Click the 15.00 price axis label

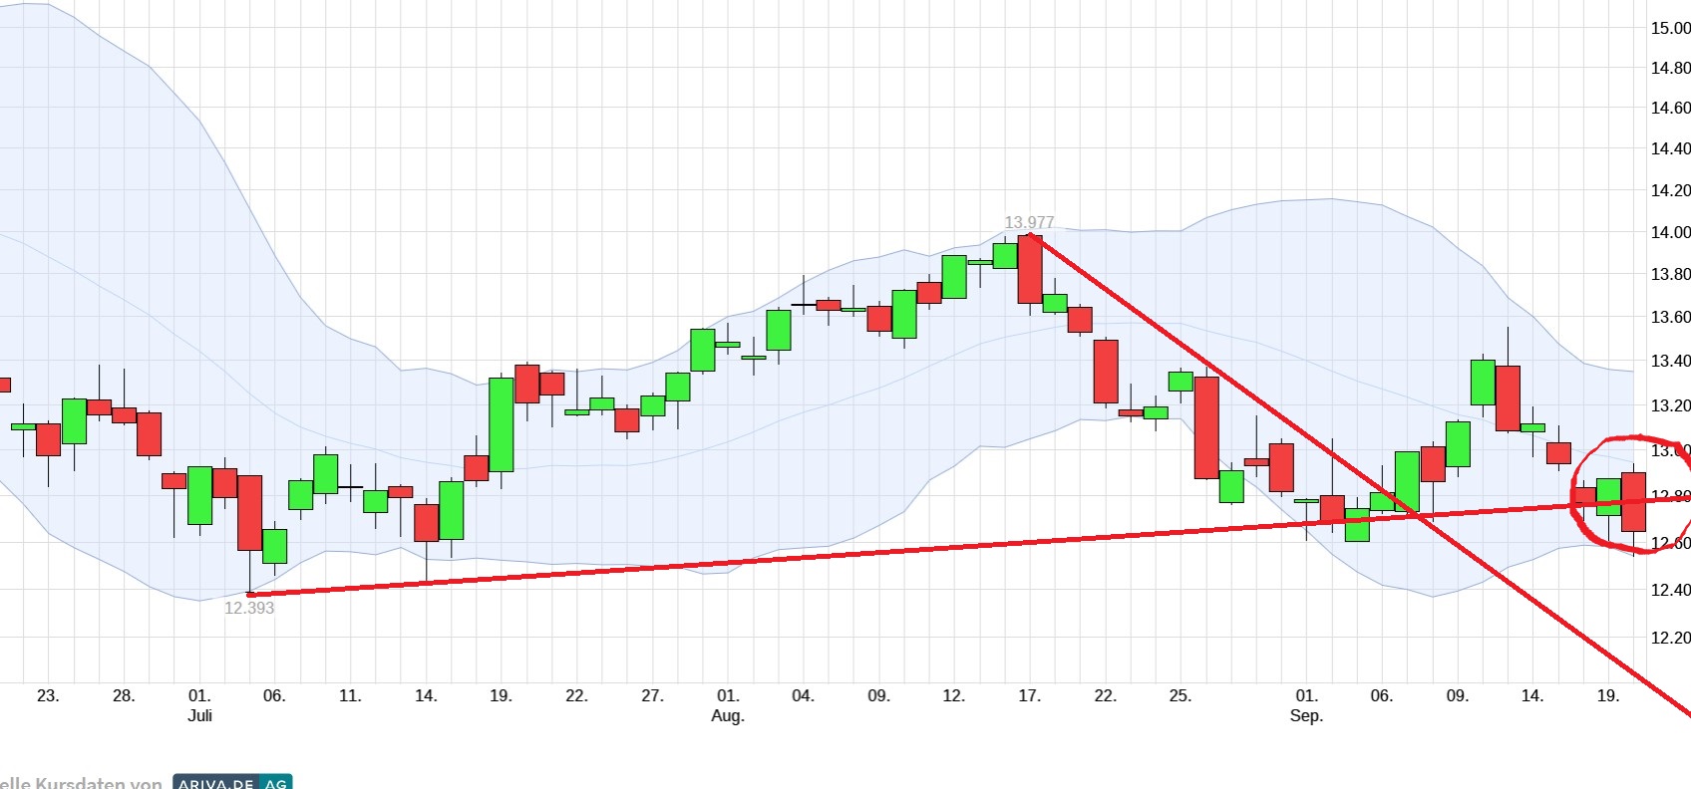click(x=1670, y=28)
